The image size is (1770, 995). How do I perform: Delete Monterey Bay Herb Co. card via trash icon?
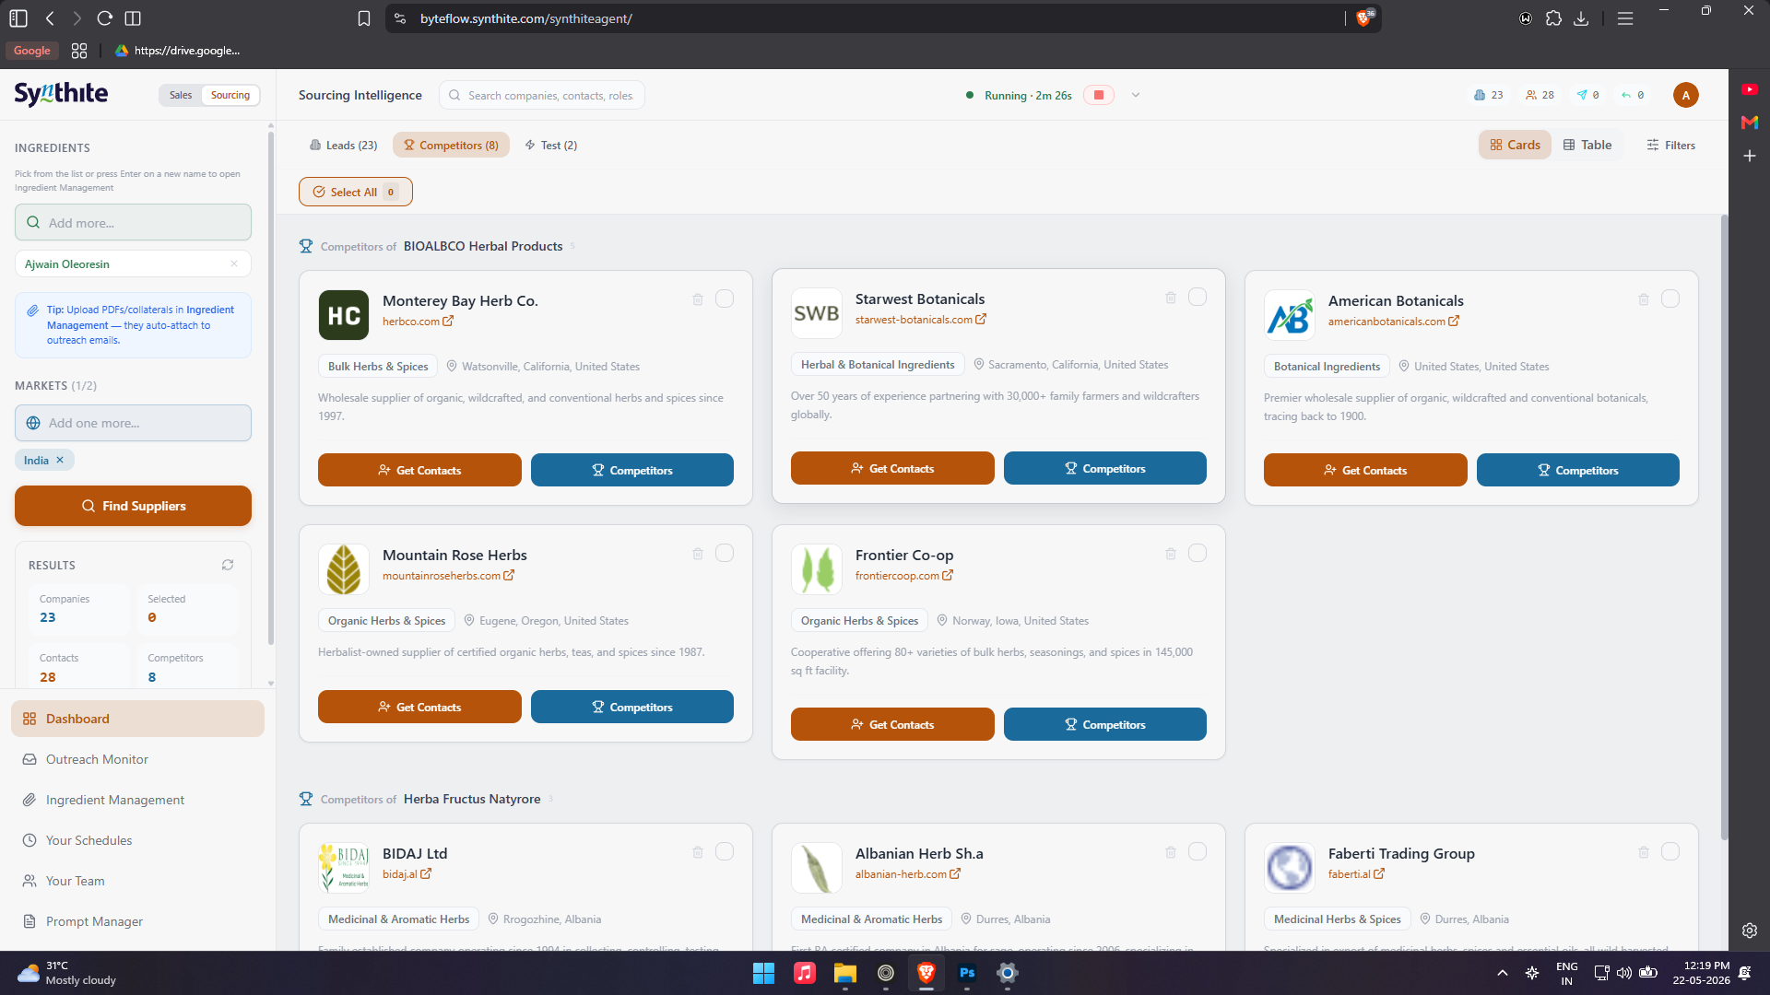click(698, 299)
